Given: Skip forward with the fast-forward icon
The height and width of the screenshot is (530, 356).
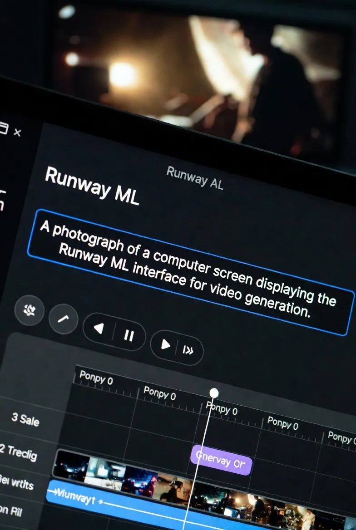Looking at the screenshot, I should coord(188,350).
